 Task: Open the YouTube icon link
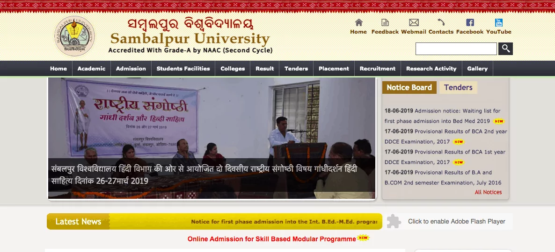tap(498, 22)
